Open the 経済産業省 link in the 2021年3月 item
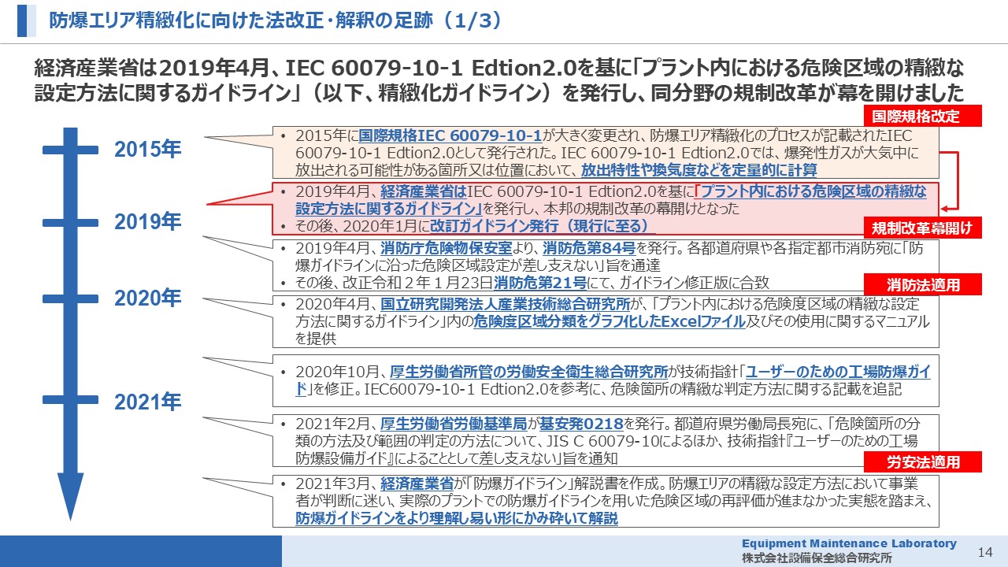Screen dimensions: 1008x567 [416, 484]
